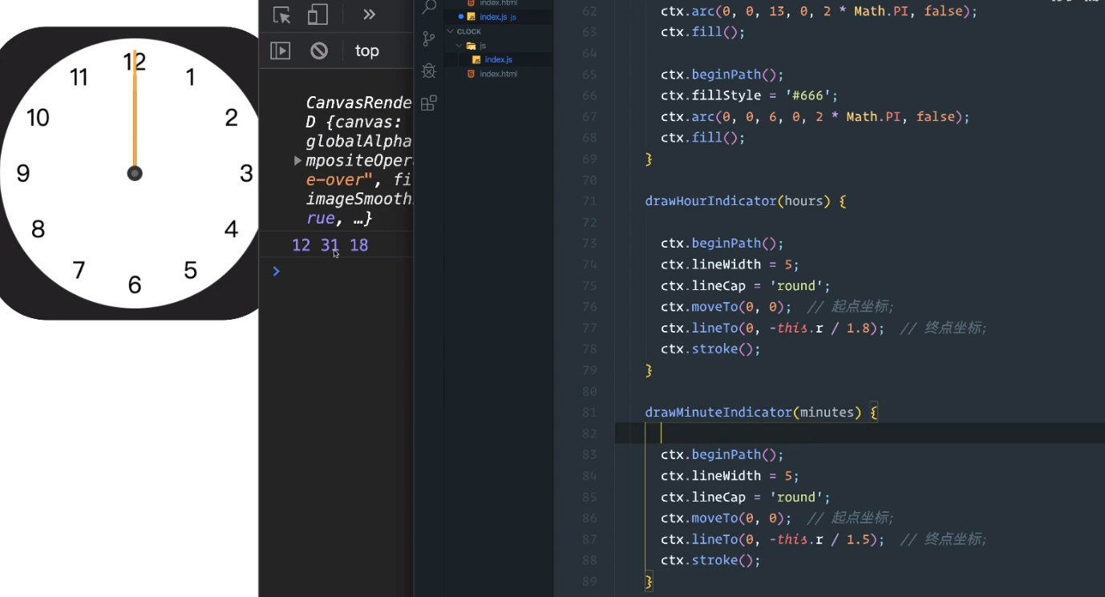Click ctx.stroke() on line 78

(x=710, y=349)
